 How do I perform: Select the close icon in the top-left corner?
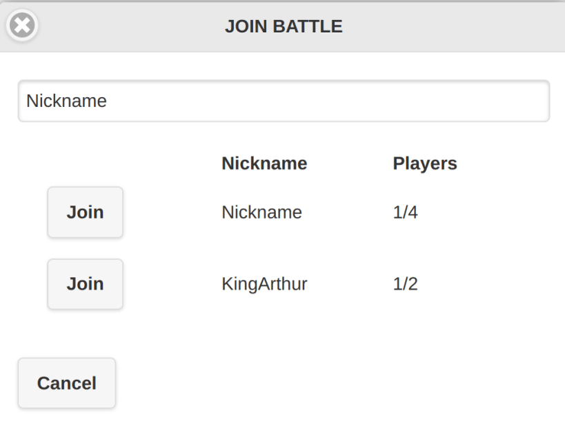click(21, 26)
